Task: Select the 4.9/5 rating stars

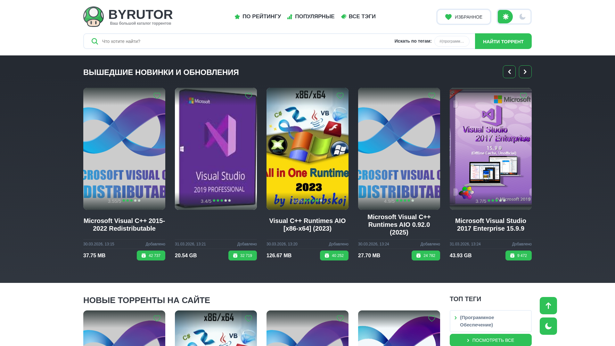Action: 405,201
